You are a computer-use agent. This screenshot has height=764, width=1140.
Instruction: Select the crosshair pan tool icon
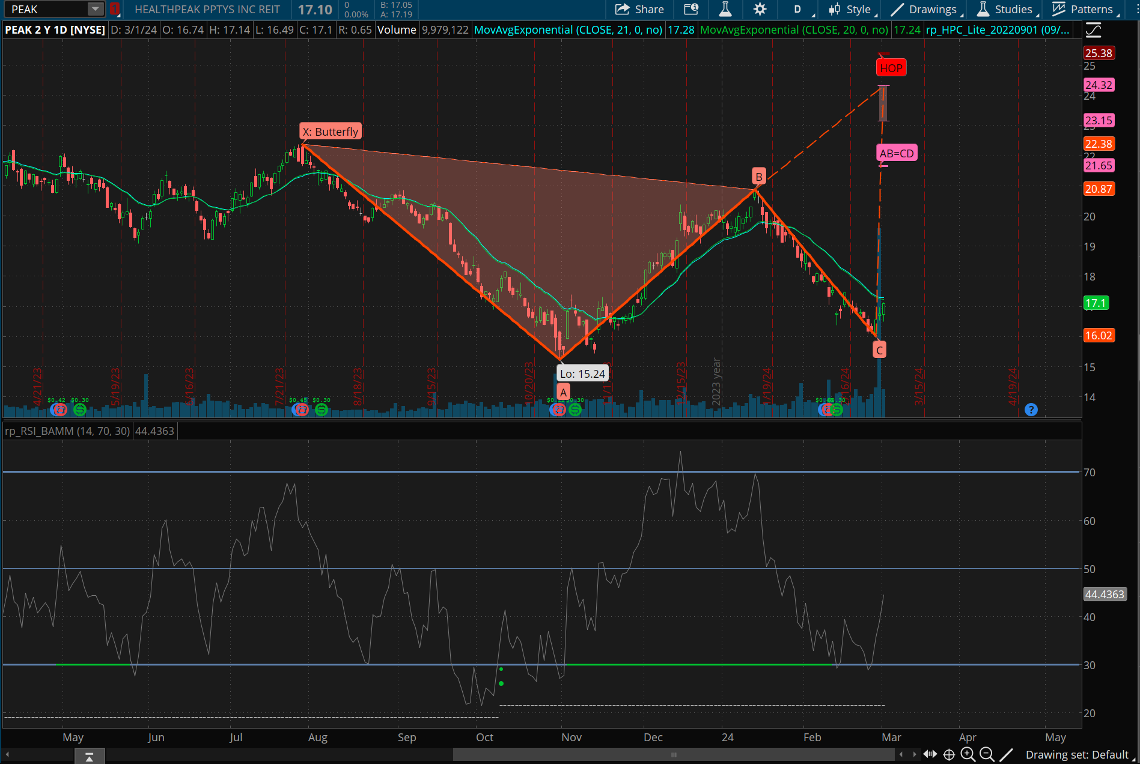[x=949, y=754]
